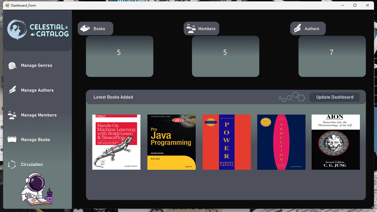Click the Members label button
Image resolution: width=377 pixels, height=212 pixels.
click(x=201, y=28)
